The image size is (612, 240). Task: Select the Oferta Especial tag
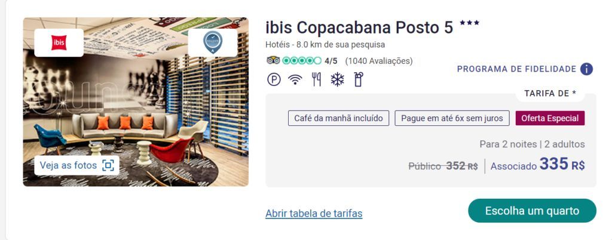[x=550, y=118]
